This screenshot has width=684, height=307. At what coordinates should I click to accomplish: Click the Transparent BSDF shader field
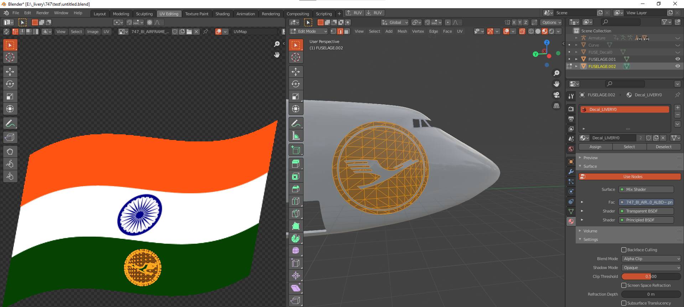646,211
